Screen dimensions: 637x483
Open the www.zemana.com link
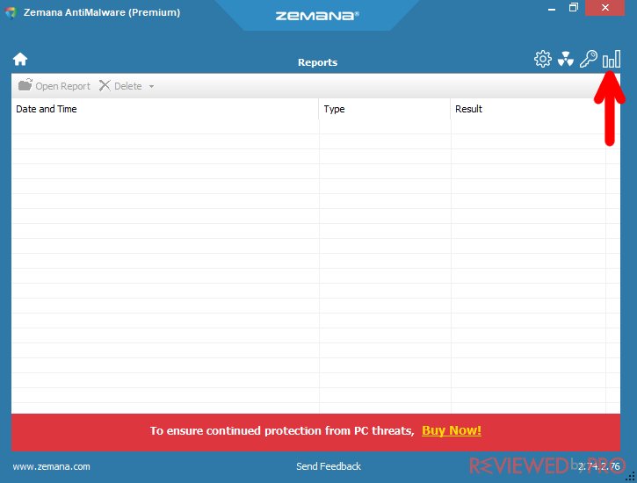click(x=51, y=466)
